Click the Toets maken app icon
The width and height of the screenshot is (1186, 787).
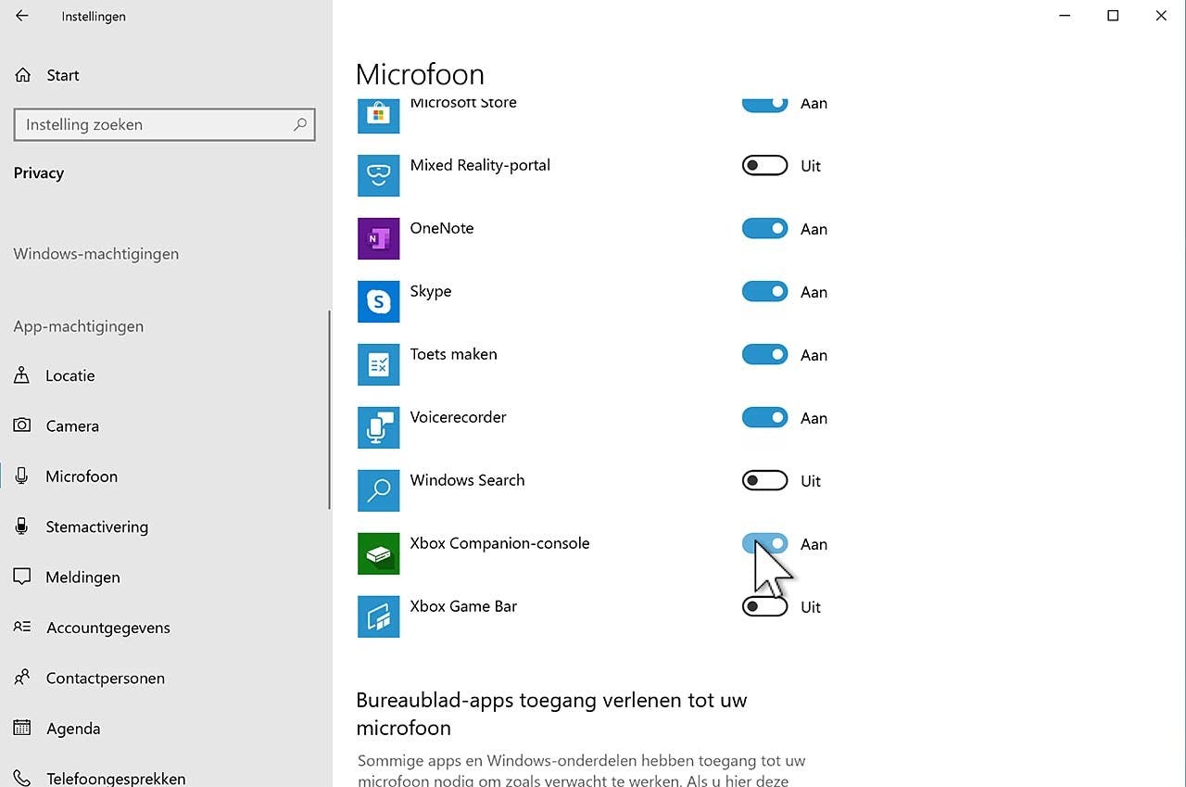click(378, 364)
